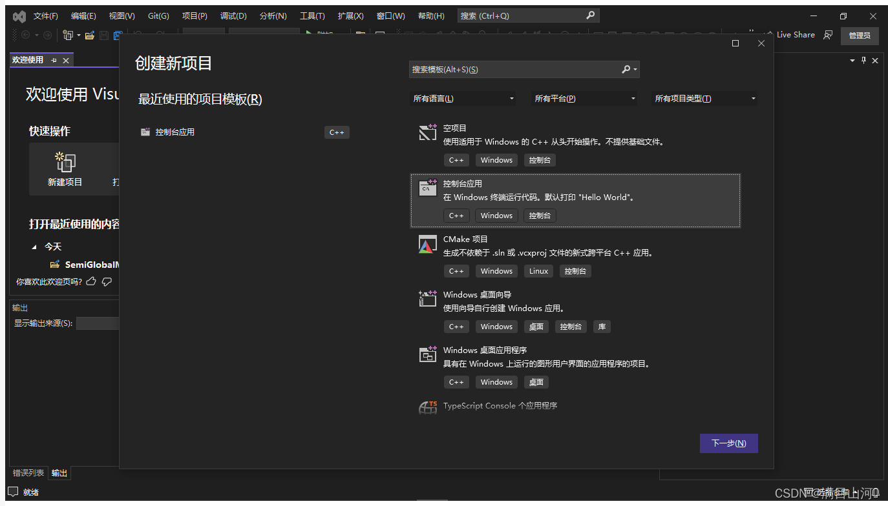Open the 分析(N) menu
Image resolution: width=888 pixels, height=506 pixels.
273,15
